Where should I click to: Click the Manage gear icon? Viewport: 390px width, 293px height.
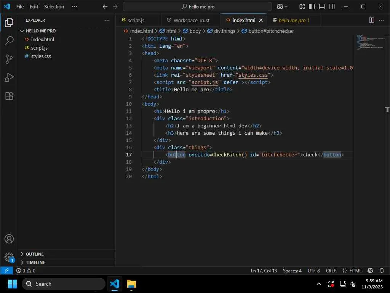(9, 257)
